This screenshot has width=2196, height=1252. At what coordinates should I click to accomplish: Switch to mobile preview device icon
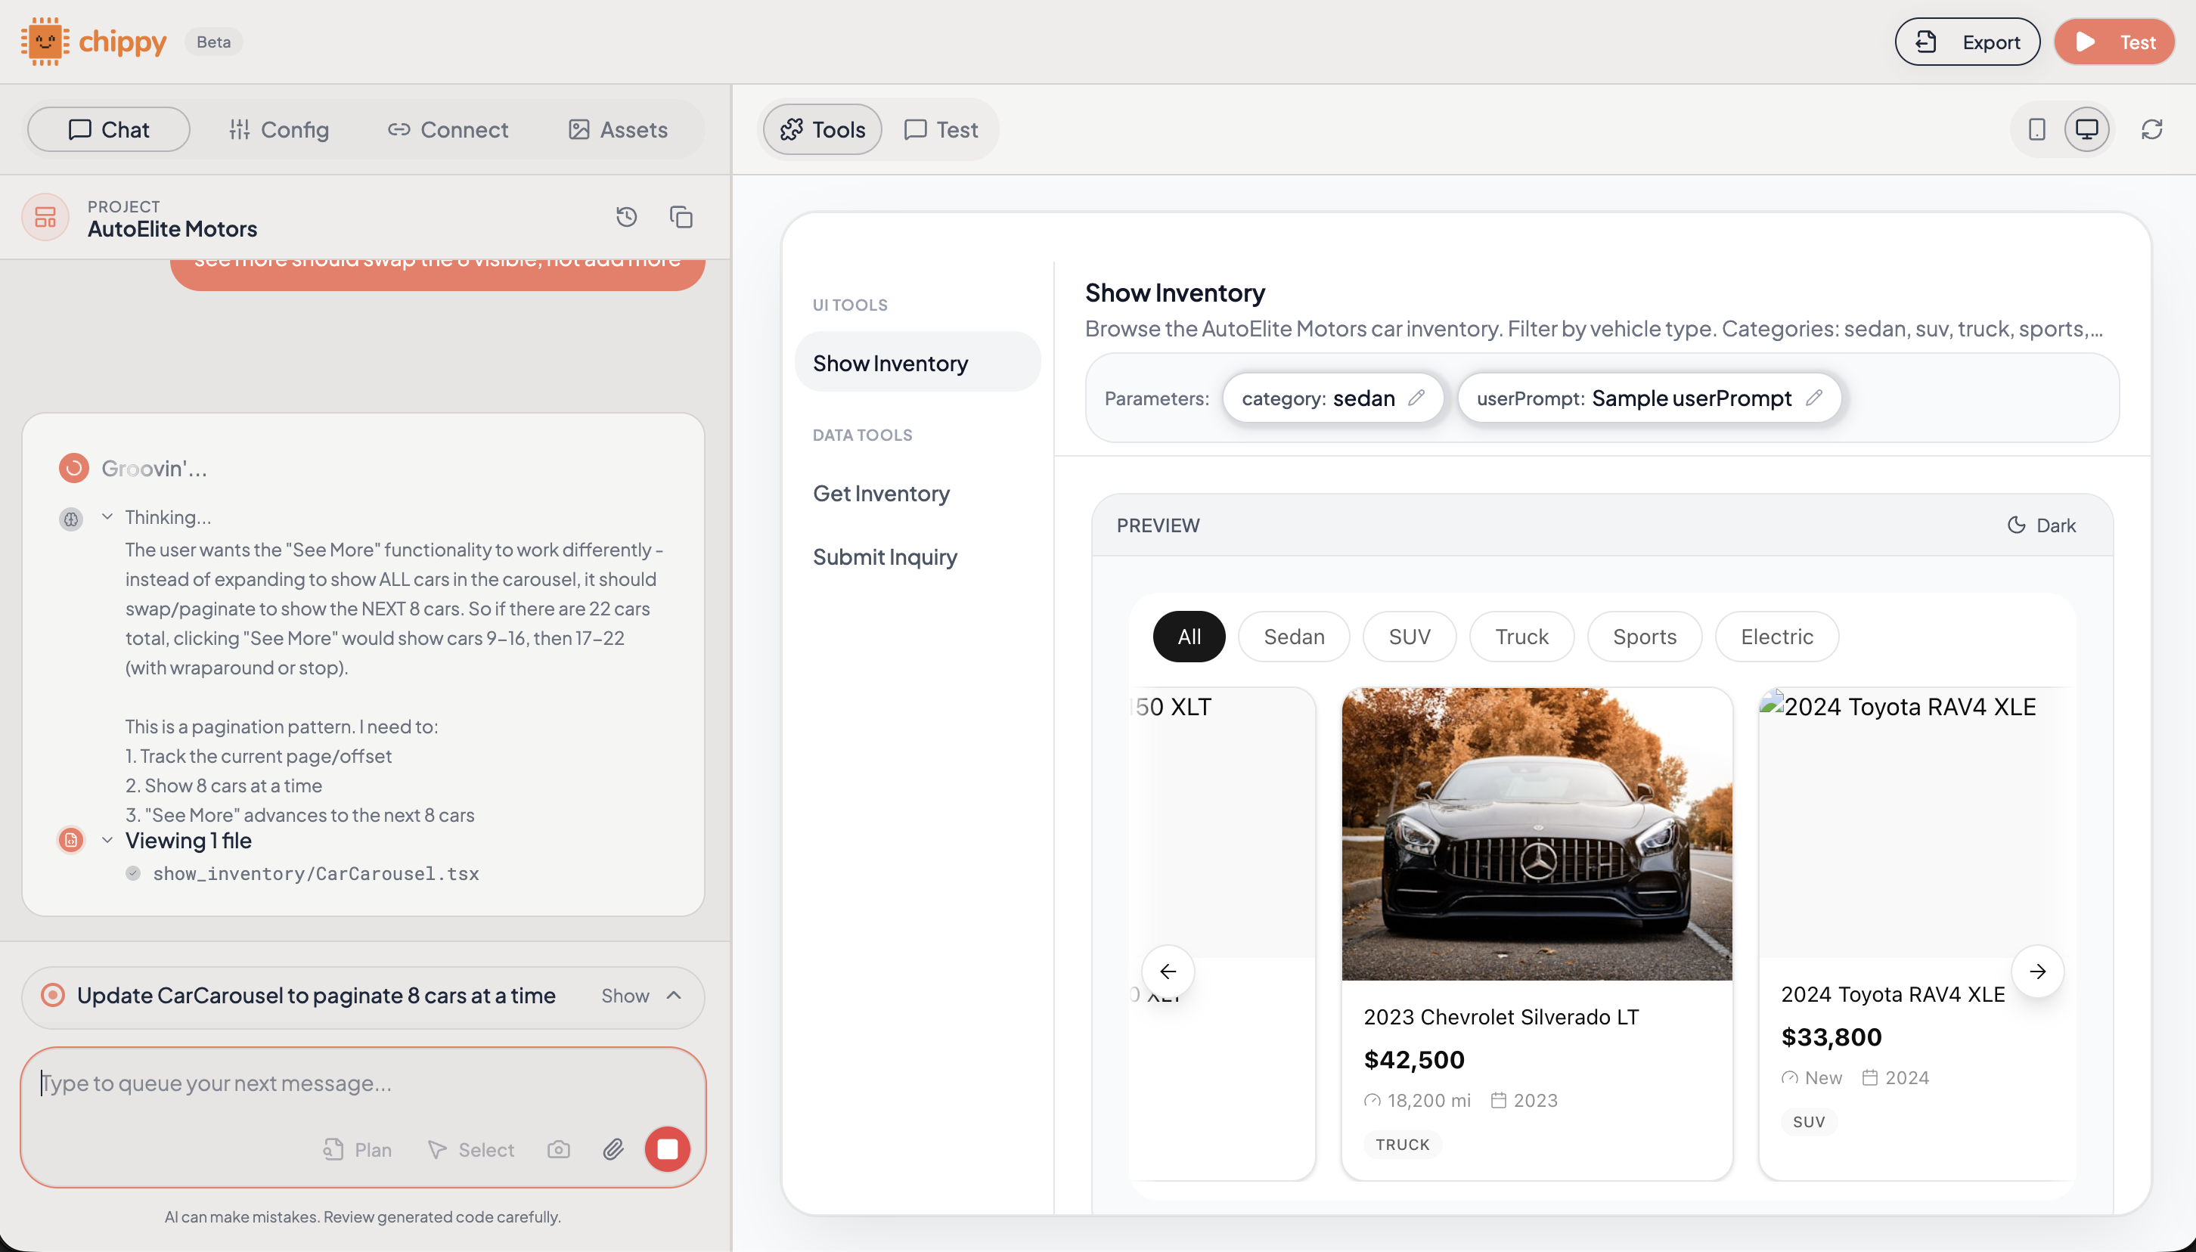coord(2037,130)
